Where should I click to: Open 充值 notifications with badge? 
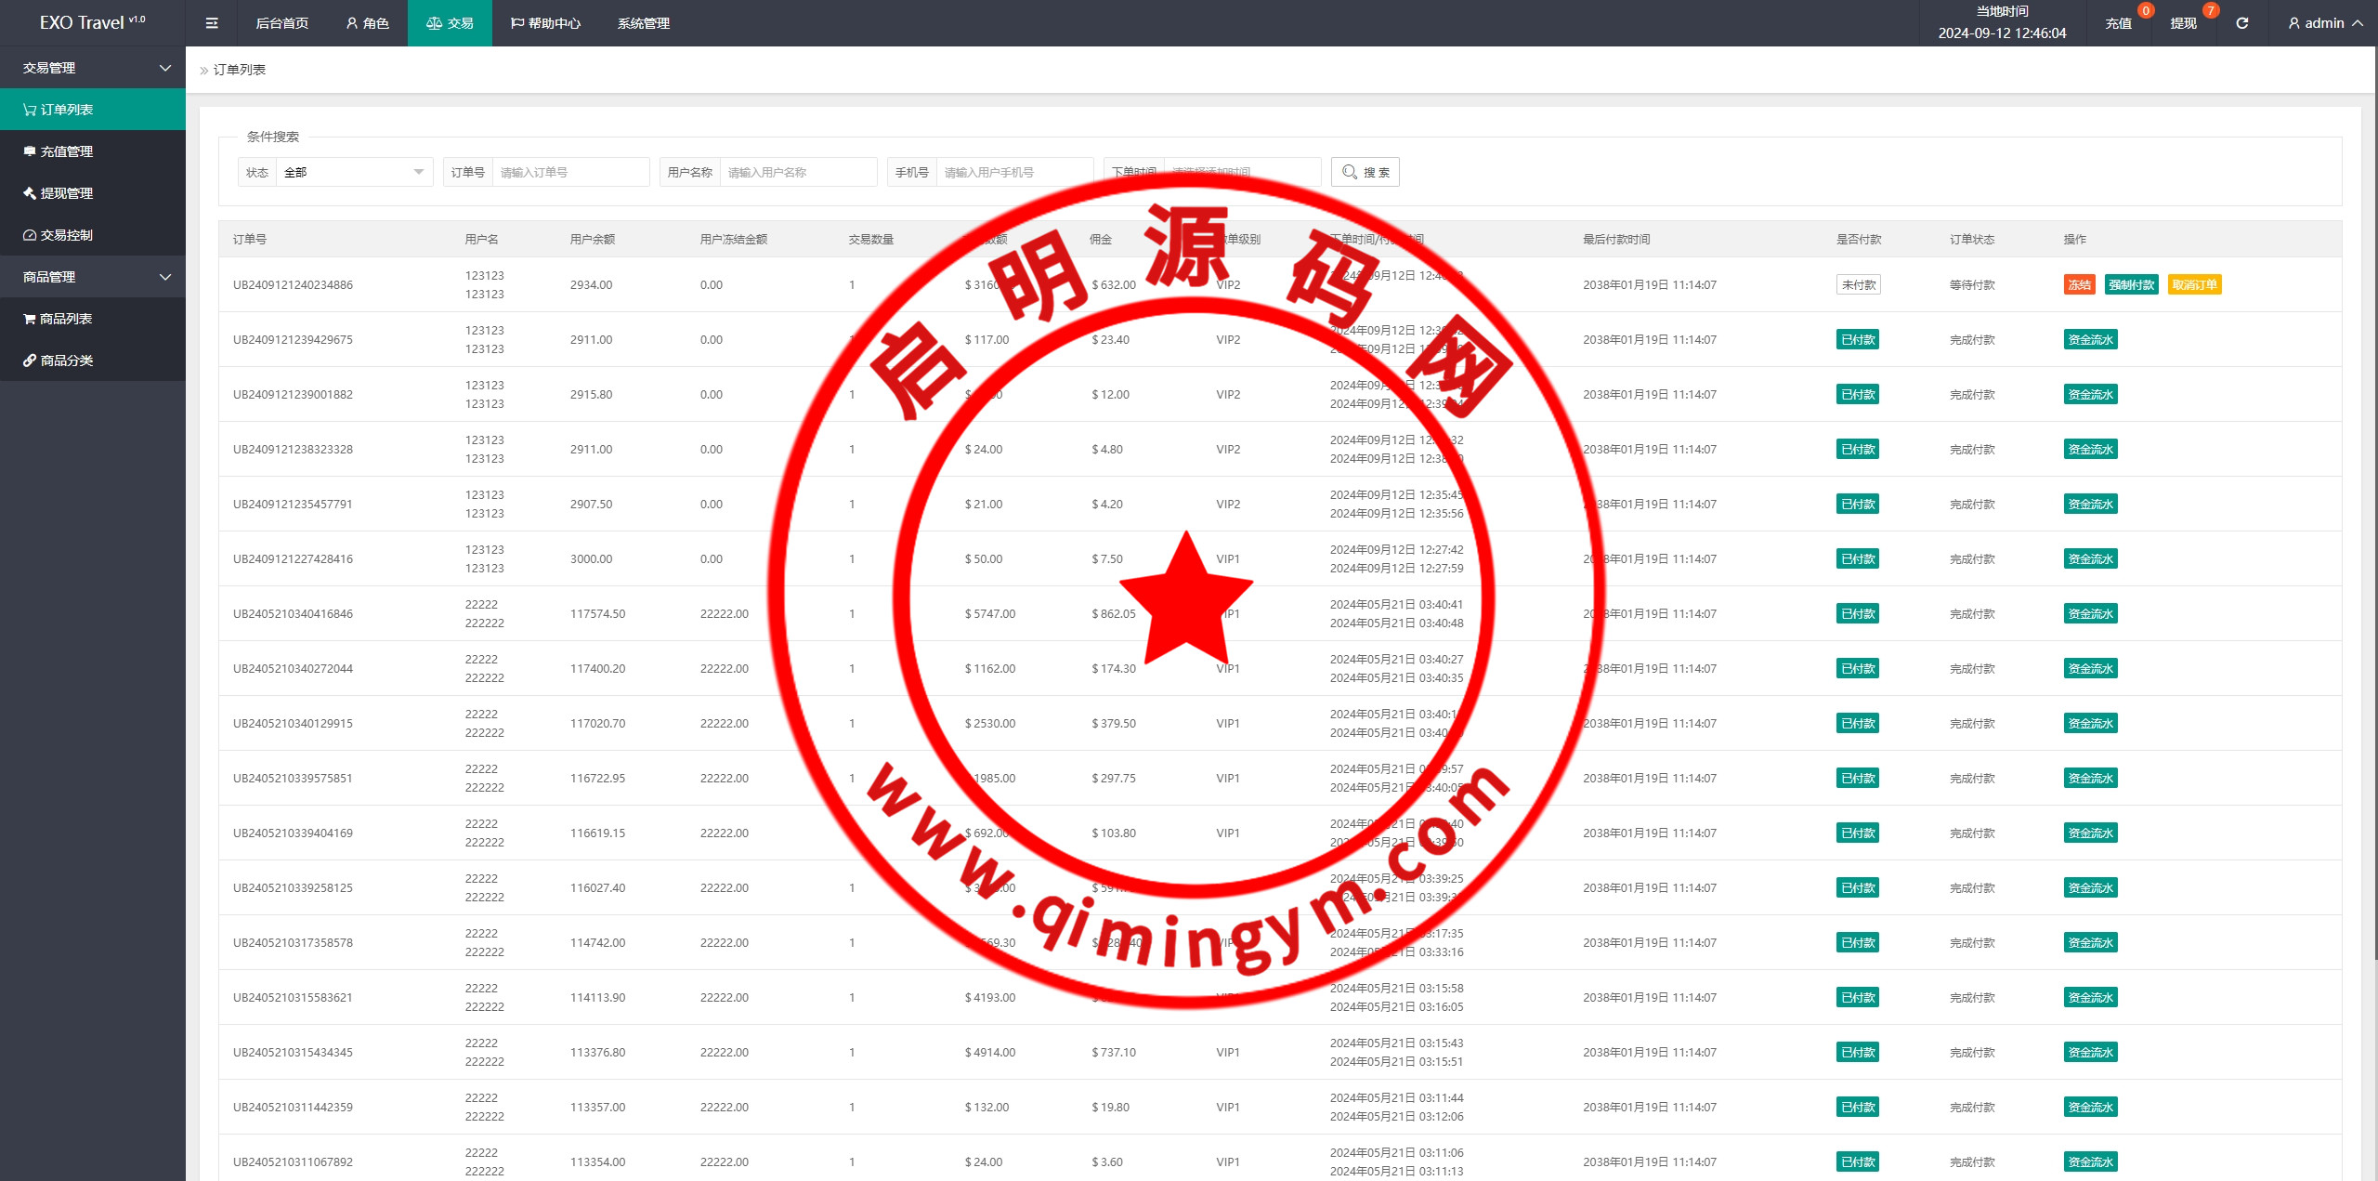point(2118,23)
